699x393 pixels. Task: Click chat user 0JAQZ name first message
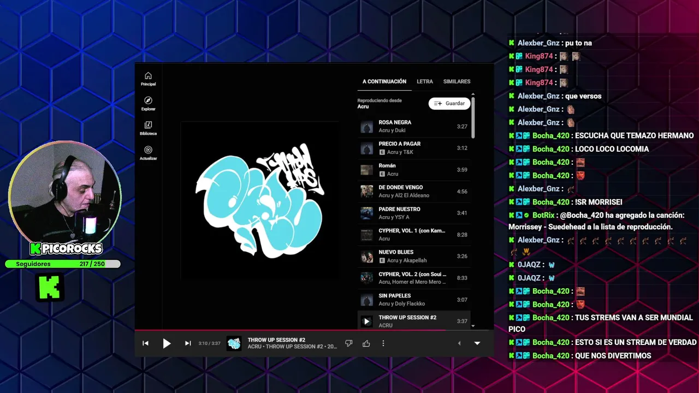[x=529, y=265]
